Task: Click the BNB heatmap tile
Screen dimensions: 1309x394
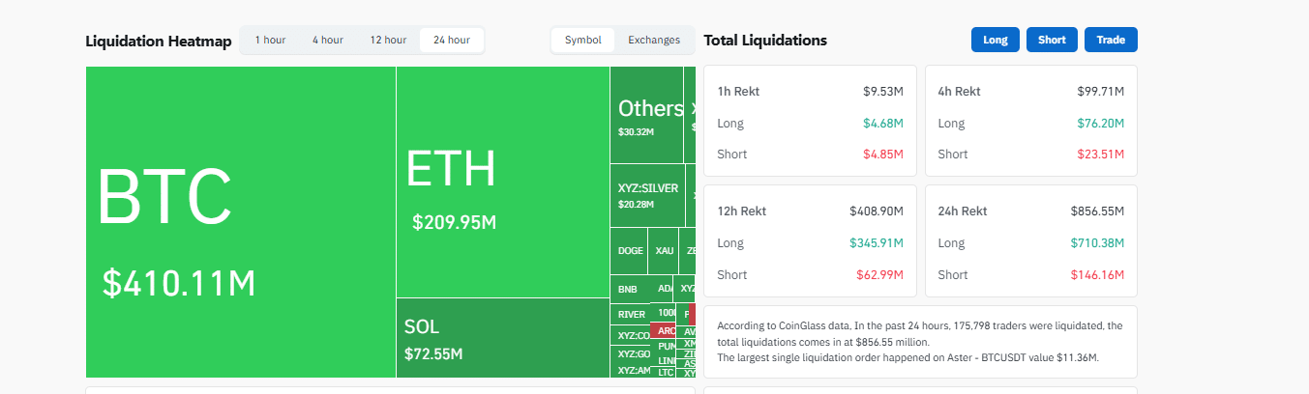Action: tap(628, 289)
